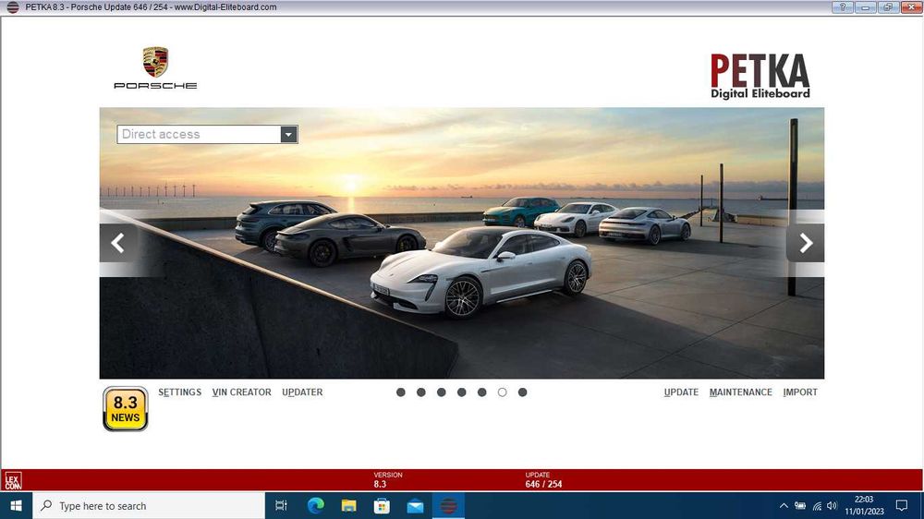Open IMPORT
Viewport: 924px width, 519px height.
[800, 392]
